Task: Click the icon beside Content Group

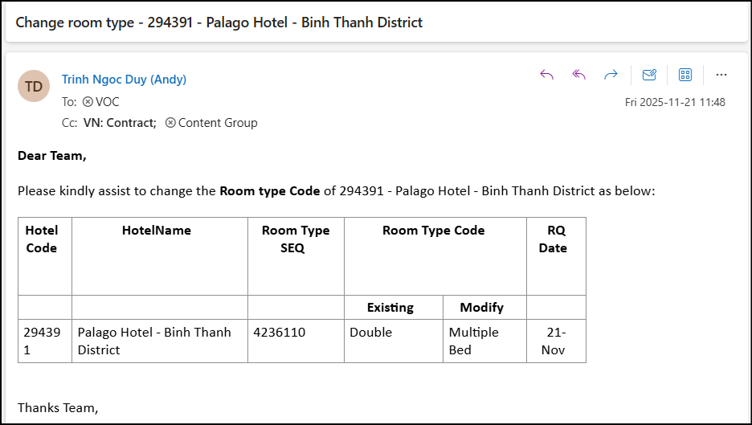Action: tap(170, 123)
